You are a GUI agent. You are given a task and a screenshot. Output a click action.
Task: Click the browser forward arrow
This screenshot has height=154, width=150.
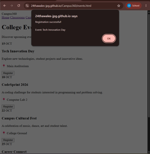[12, 6]
